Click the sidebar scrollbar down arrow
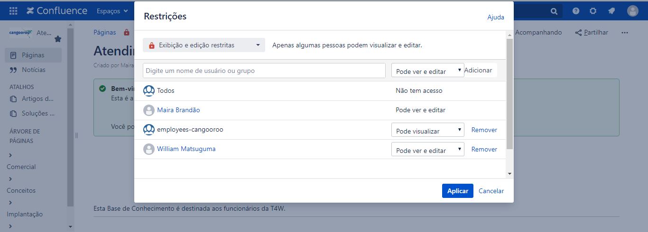 (71, 227)
